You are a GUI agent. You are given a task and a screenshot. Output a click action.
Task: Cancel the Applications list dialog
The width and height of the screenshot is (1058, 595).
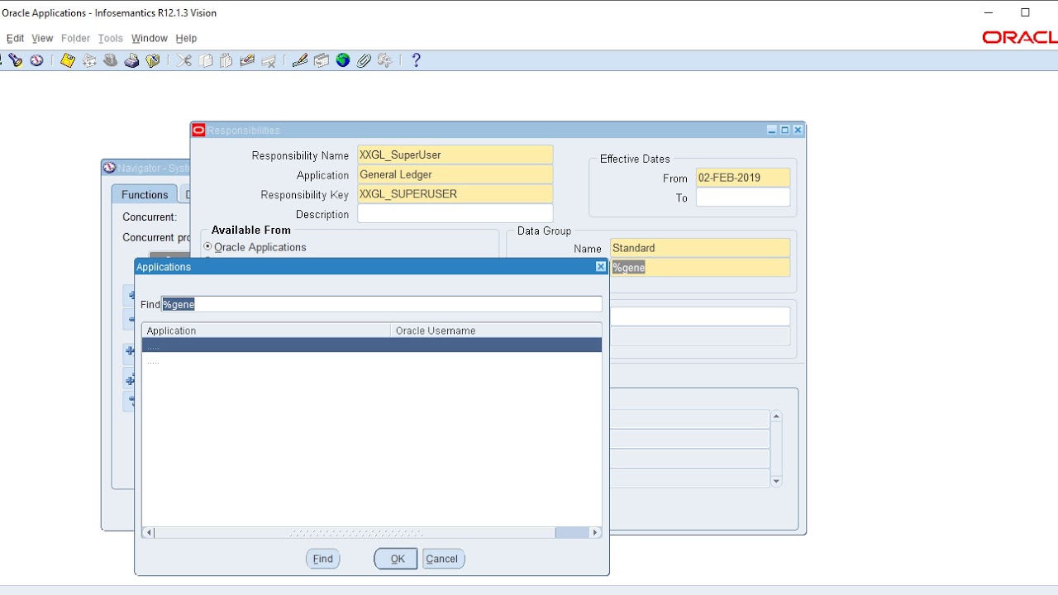[443, 559]
